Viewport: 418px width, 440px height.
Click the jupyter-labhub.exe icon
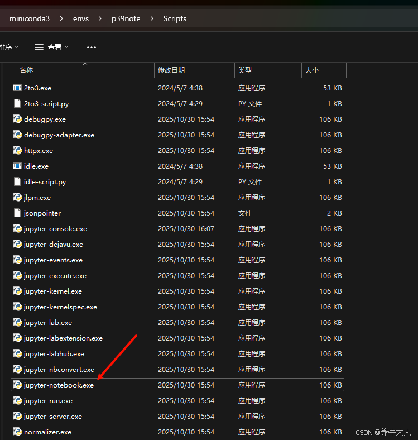[x=17, y=354]
